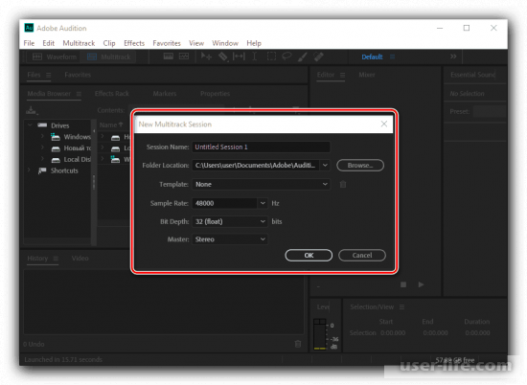Open the View menu
The image size is (527, 385).
pos(196,43)
